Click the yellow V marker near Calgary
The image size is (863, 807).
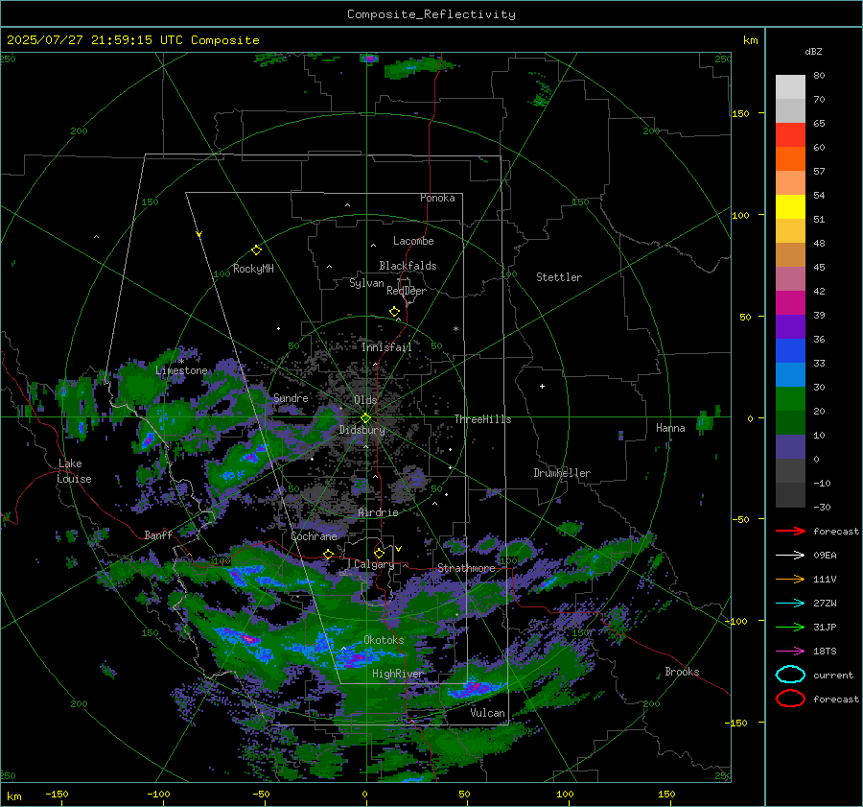click(x=399, y=549)
